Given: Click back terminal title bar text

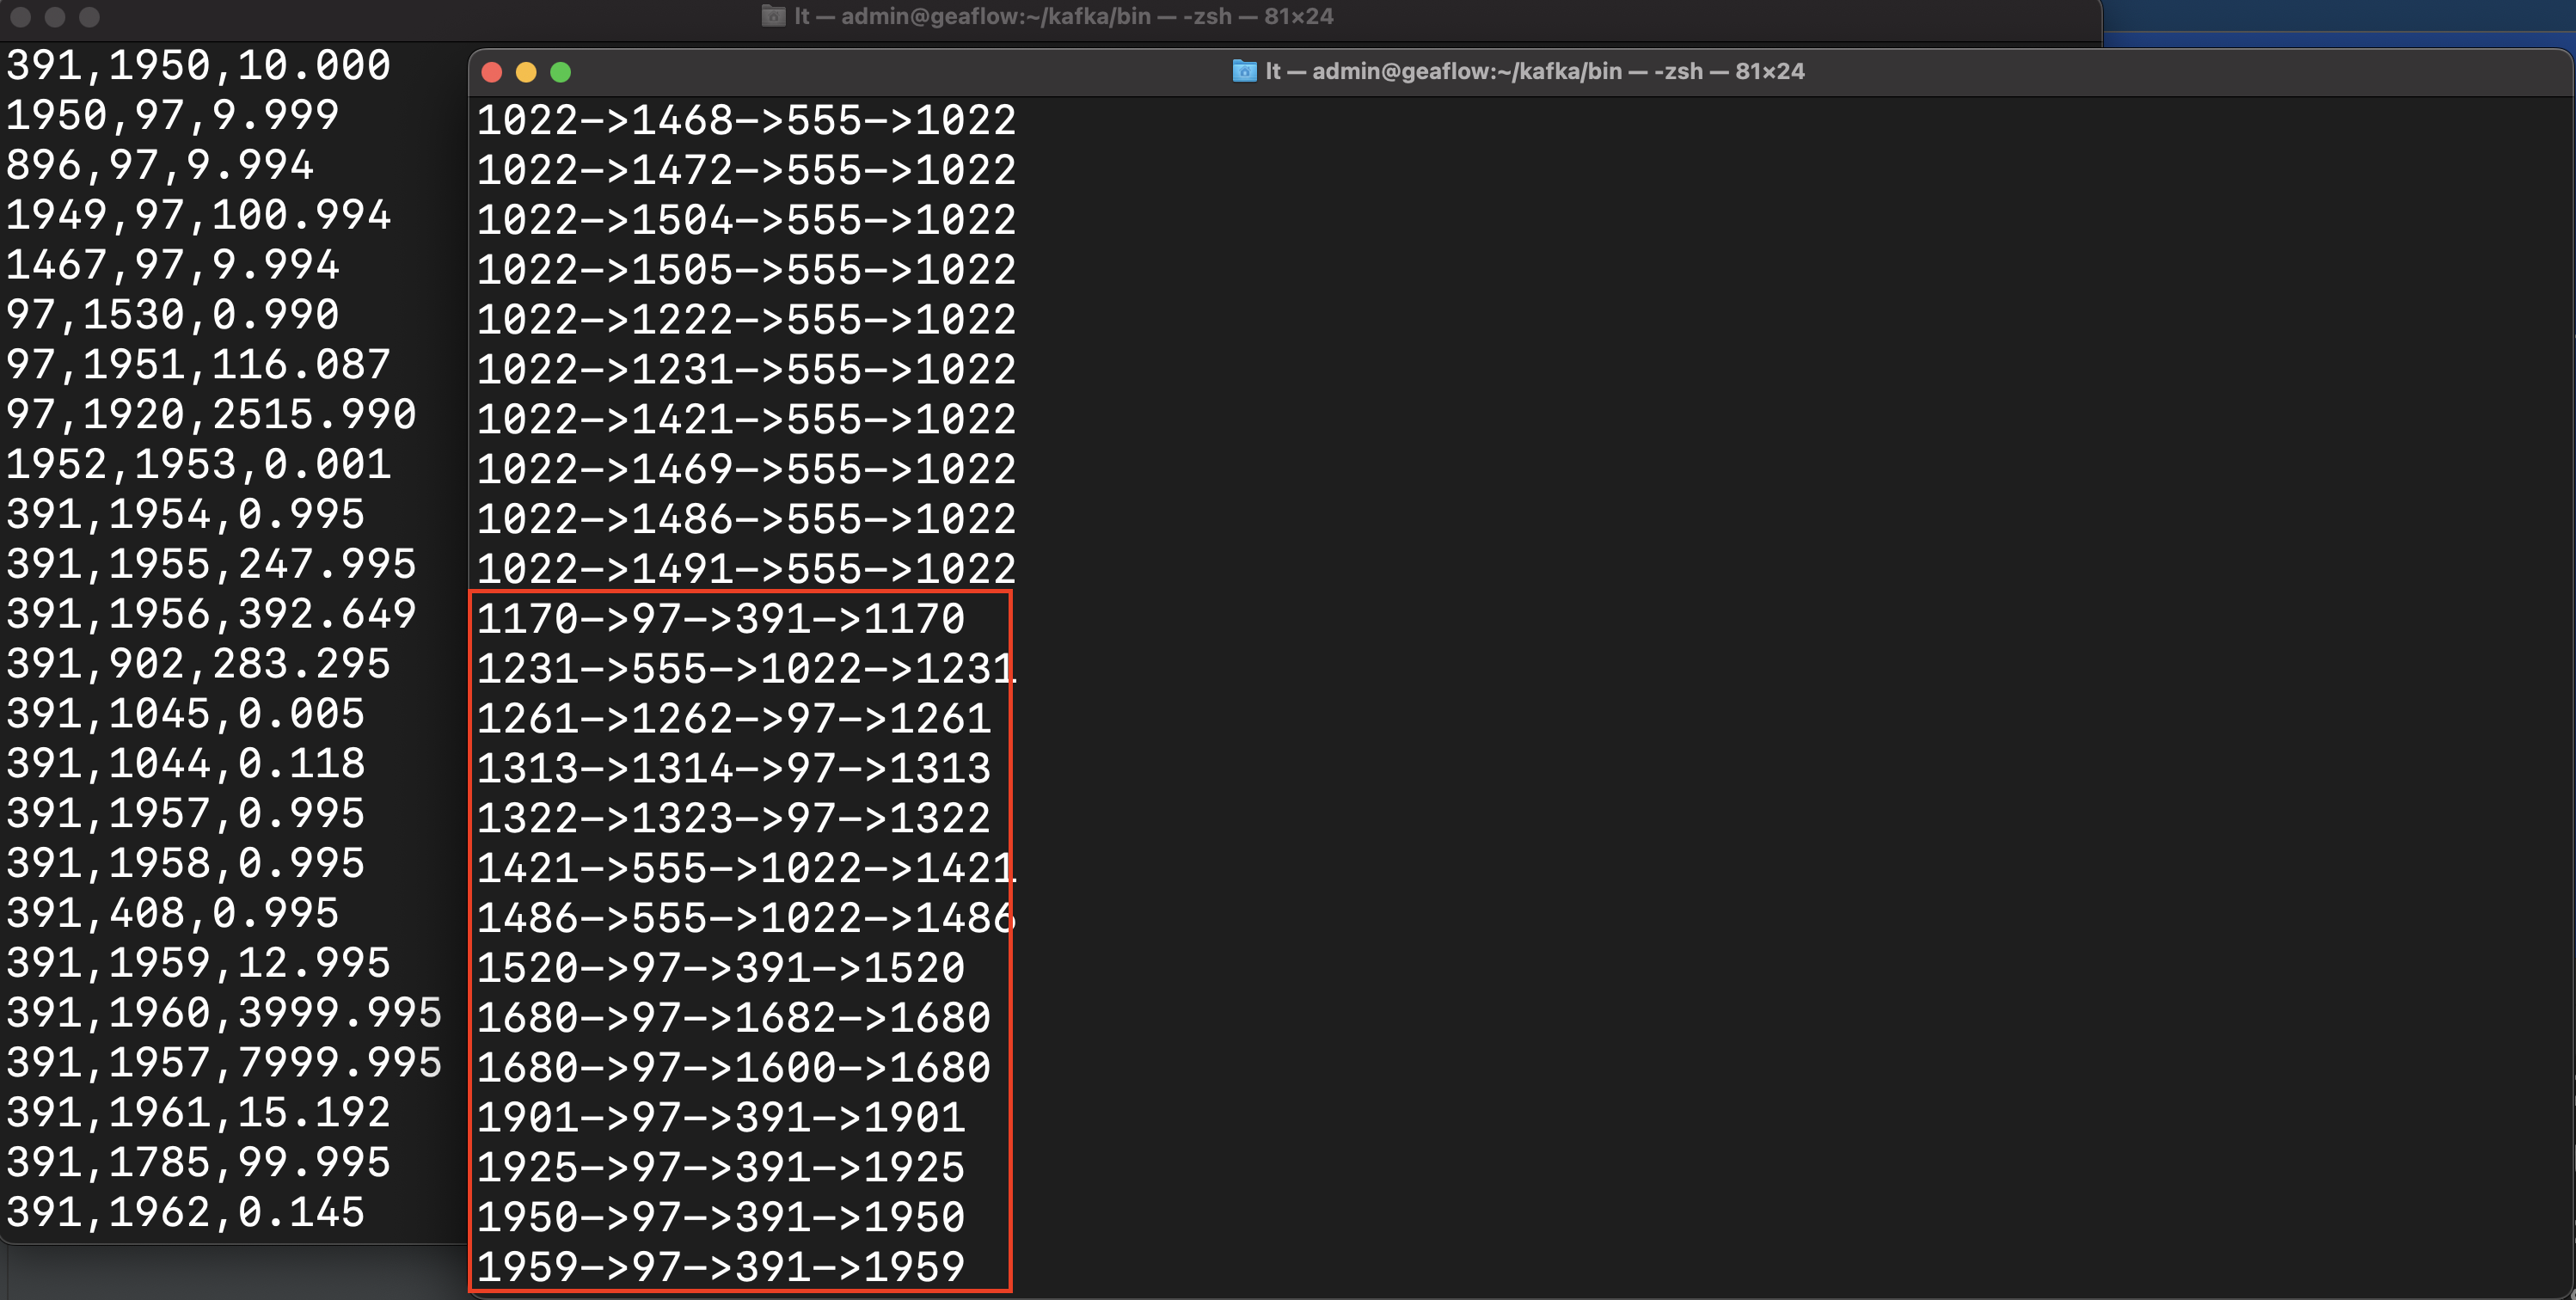Looking at the screenshot, I should [x=1064, y=16].
